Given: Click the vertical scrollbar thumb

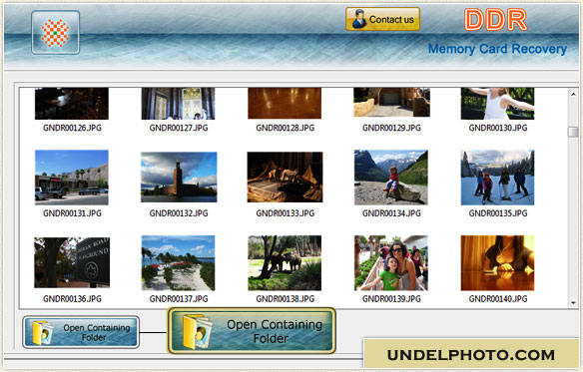Looking at the screenshot, I should pos(573,132).
